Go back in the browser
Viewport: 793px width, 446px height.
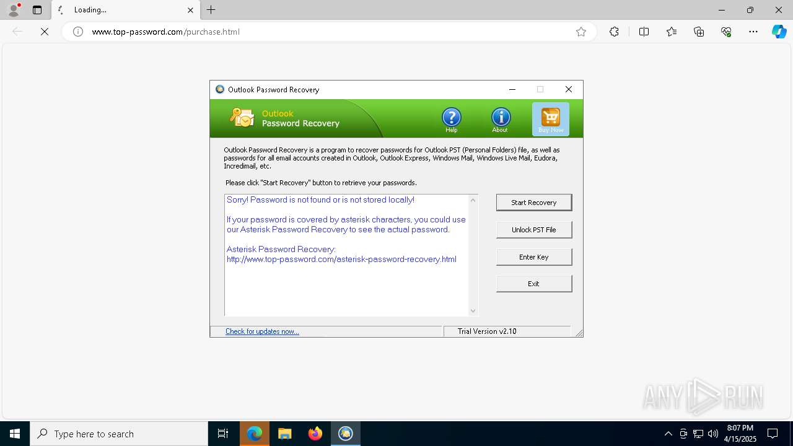click(17, 32)
